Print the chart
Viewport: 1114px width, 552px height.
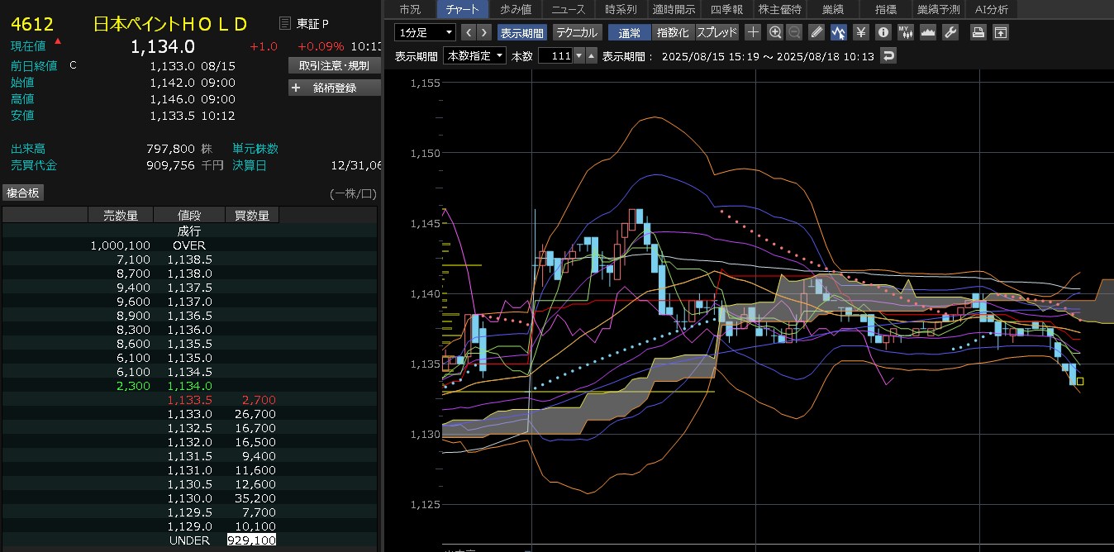point(978,32)
